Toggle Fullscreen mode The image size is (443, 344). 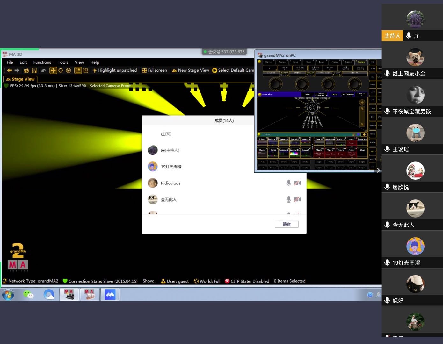(x=155, y=70)
